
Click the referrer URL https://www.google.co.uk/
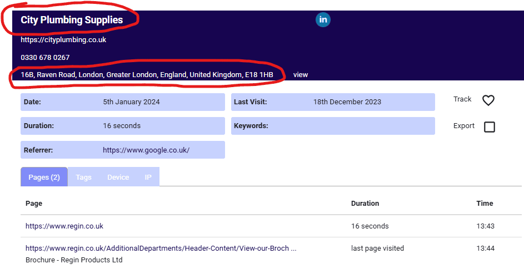tap(146, 150)
